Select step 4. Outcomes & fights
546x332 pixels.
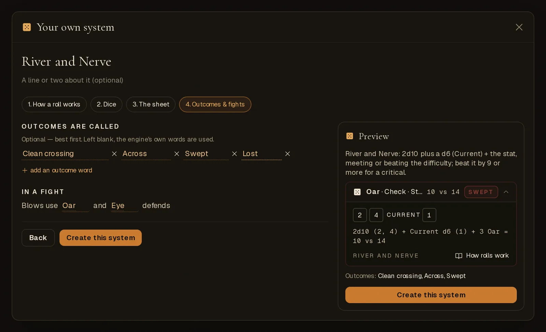pyautogui.click(x=215, y=104)
